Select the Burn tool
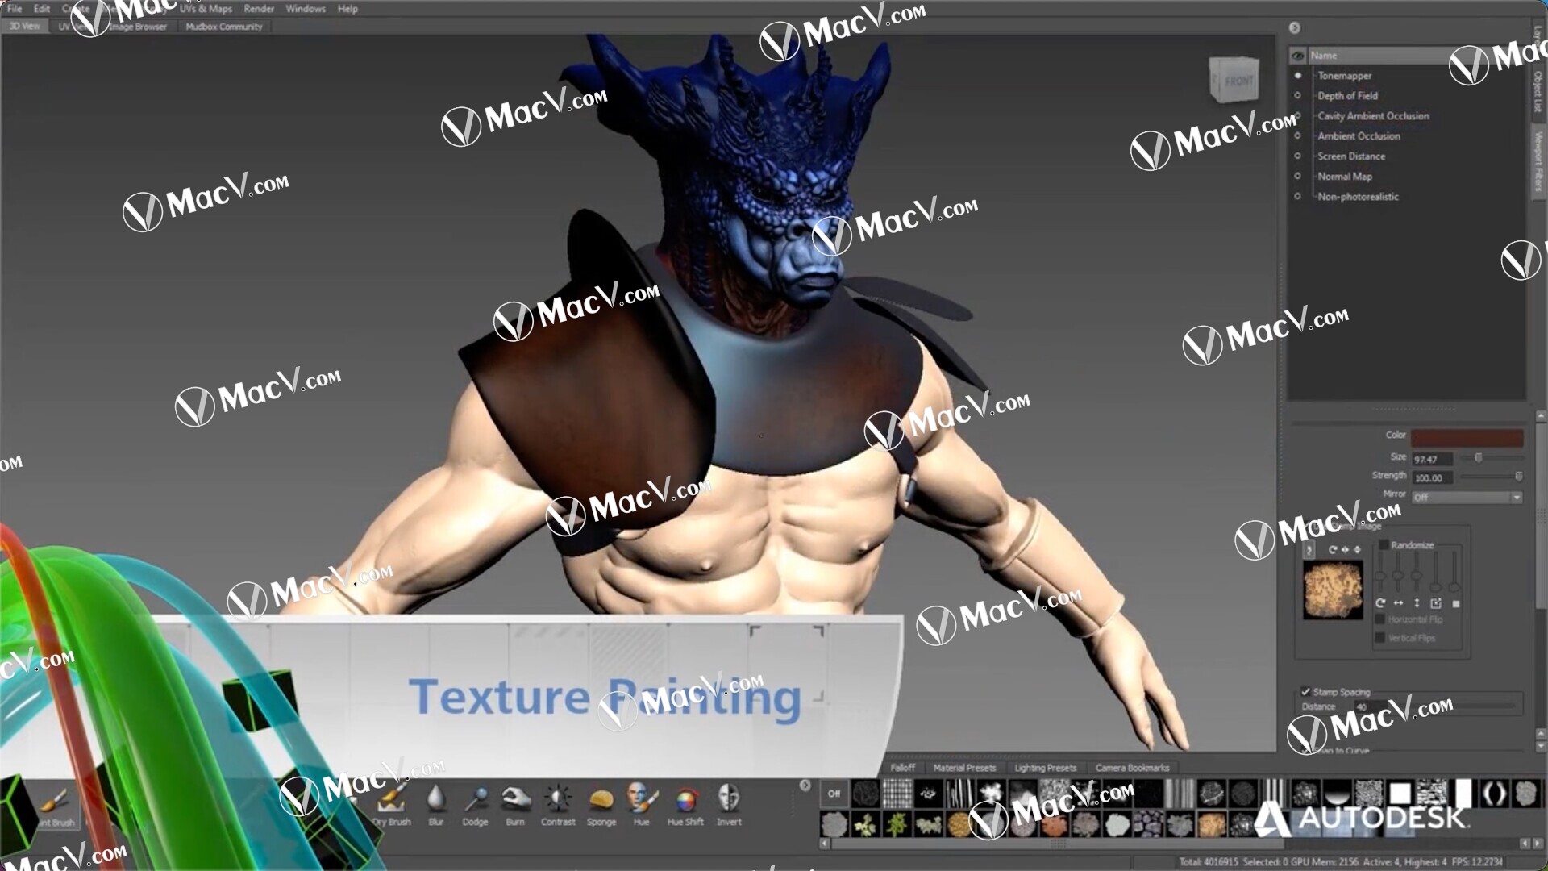 515,805
